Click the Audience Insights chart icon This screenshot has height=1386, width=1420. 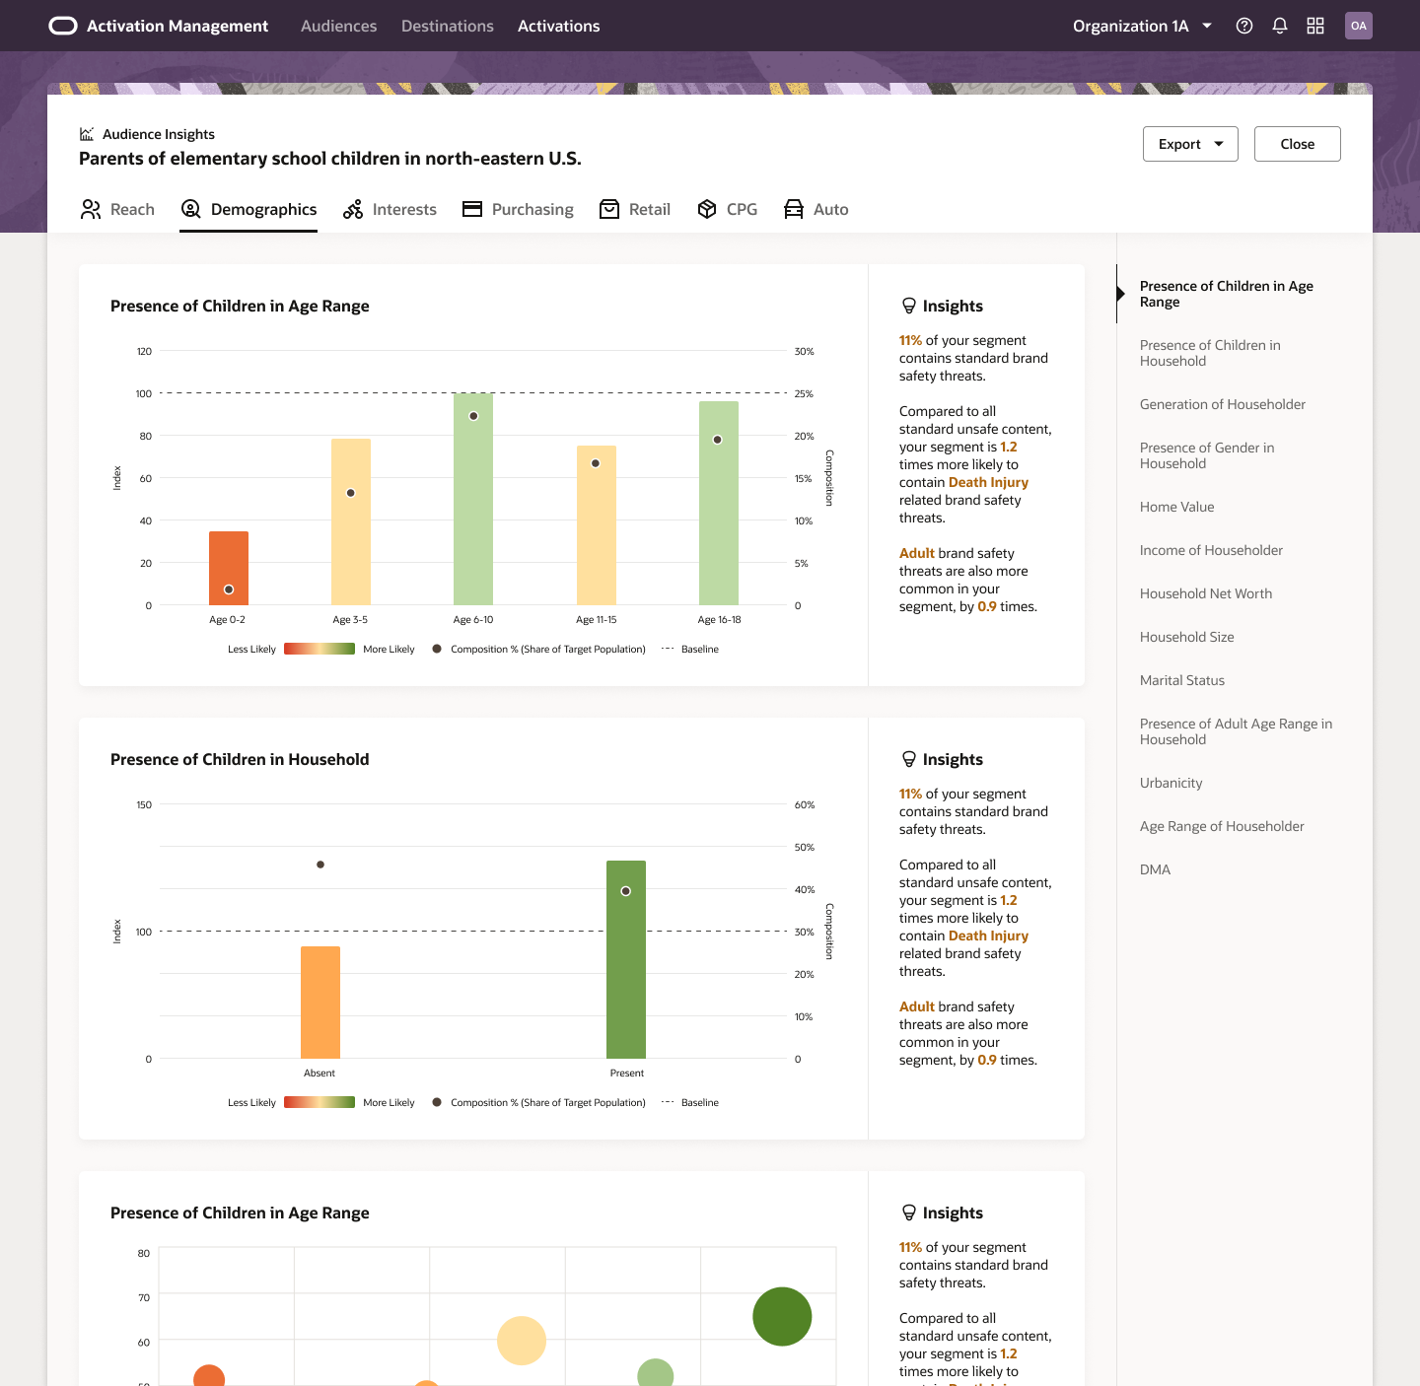[87, 134]
